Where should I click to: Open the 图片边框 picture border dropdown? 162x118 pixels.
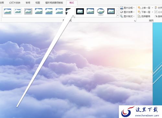pyautogui.click(x=127, y=8)
